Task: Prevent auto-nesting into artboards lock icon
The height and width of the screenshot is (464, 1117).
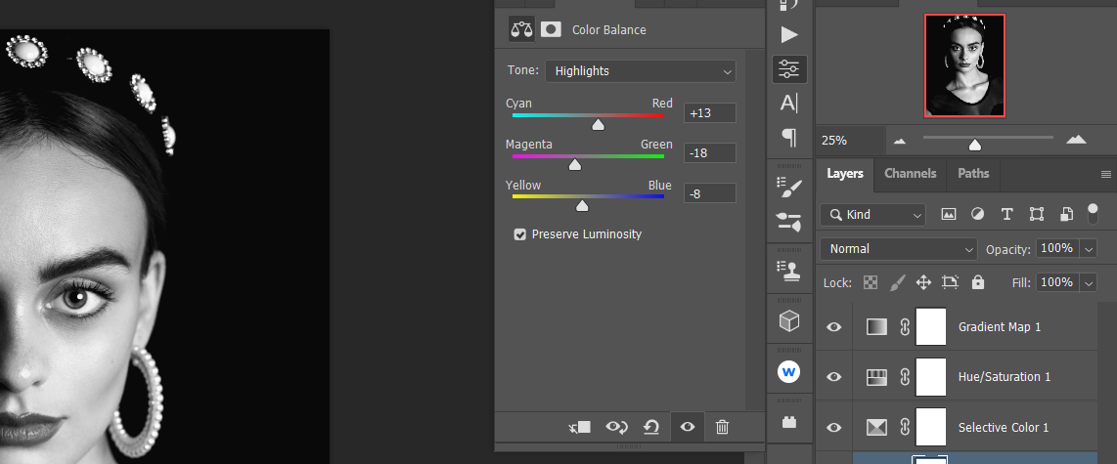Action: coord(951,282)
